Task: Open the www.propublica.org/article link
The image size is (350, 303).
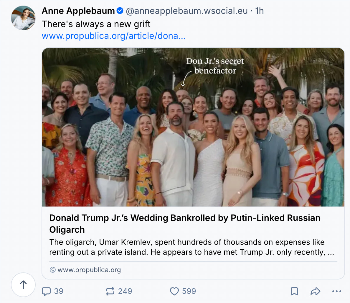Action: (114, 36)
